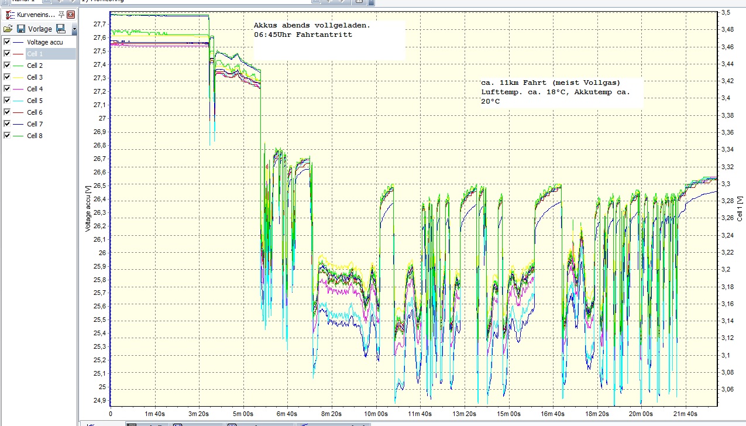Disable the Cell 7 curve checkbox

tap(7, 124)
